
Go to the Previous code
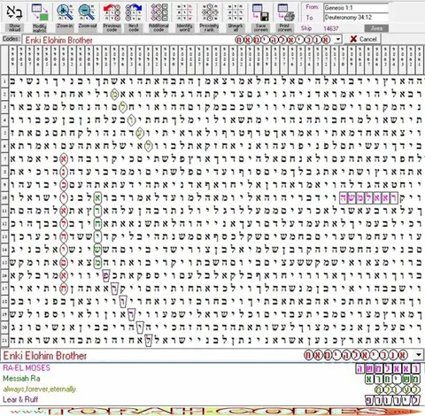click(x=112, y=17)
